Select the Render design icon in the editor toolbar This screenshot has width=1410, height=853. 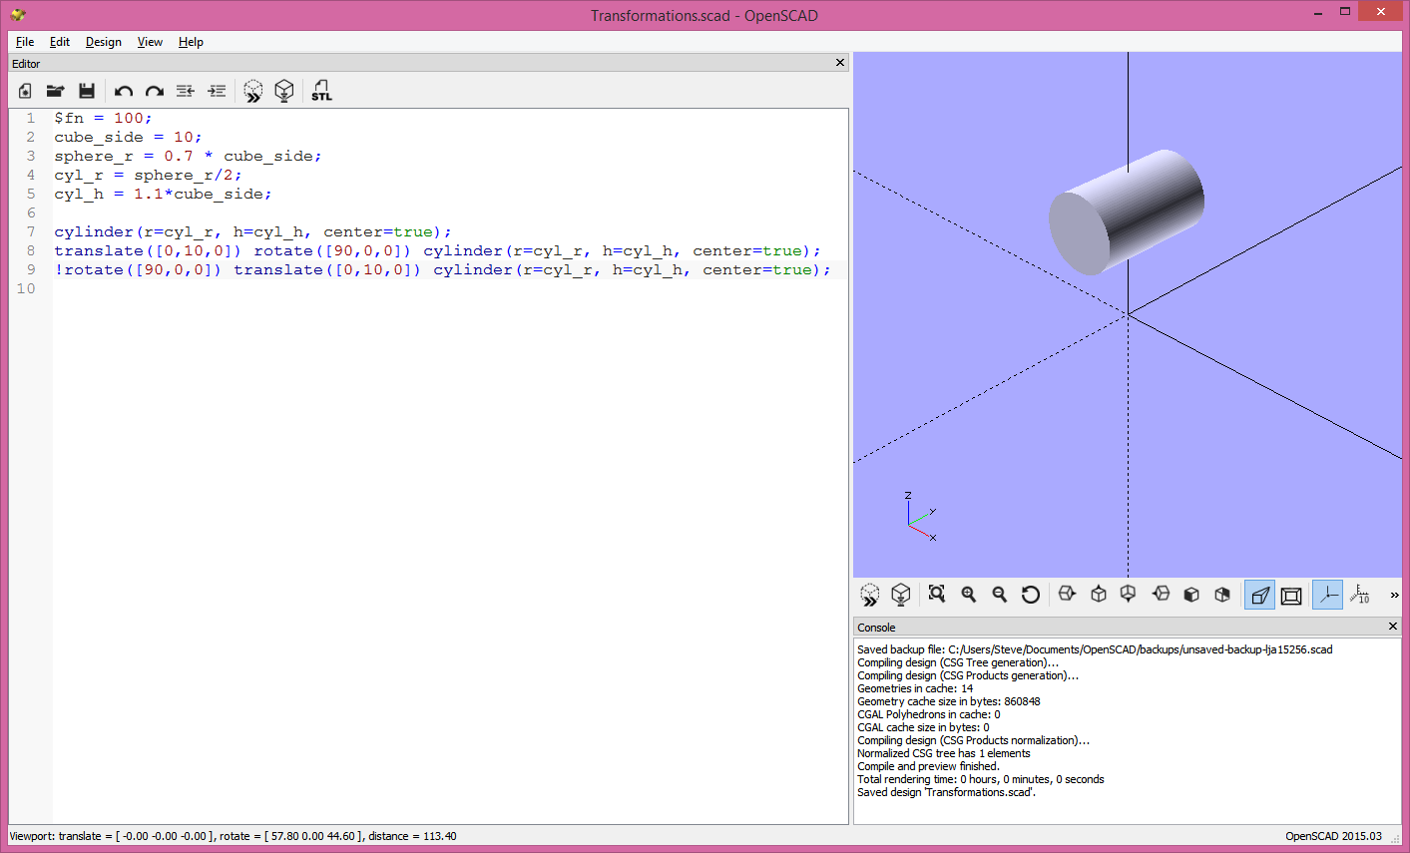coord(285,91)
